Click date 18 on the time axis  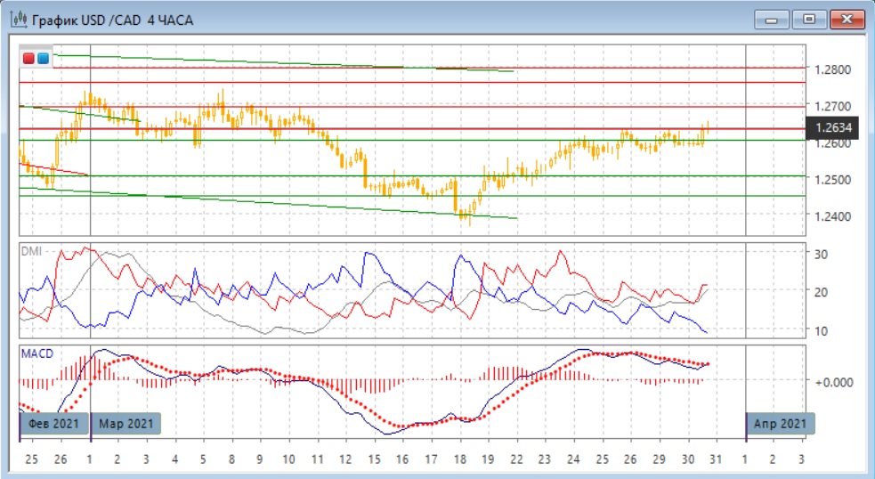coord(460,459)
